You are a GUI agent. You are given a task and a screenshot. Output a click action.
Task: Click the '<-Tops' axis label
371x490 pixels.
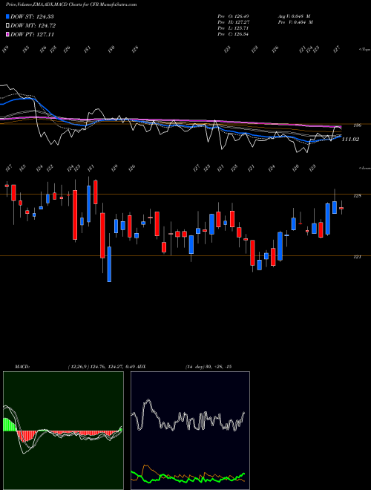364,50
